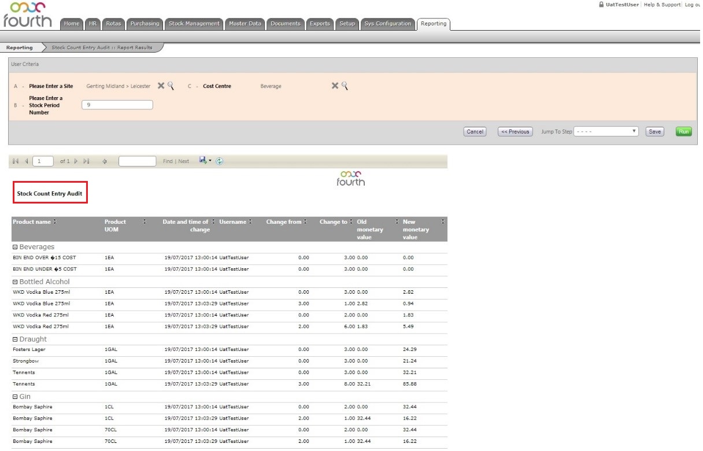The width and height of the screenshot is (703, 451).
Task: Open the Cost Centre search magnifier
Action: (x=345, y=86)
